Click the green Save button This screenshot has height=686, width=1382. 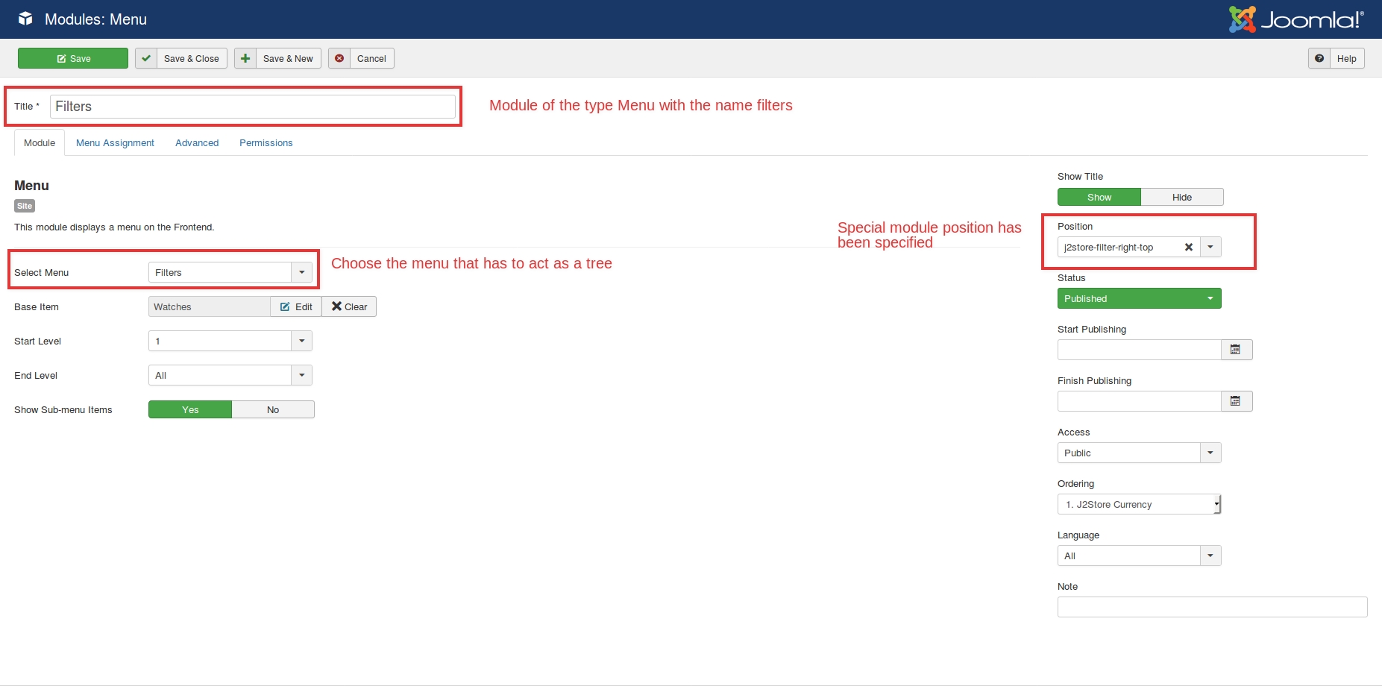click(73, 59)
